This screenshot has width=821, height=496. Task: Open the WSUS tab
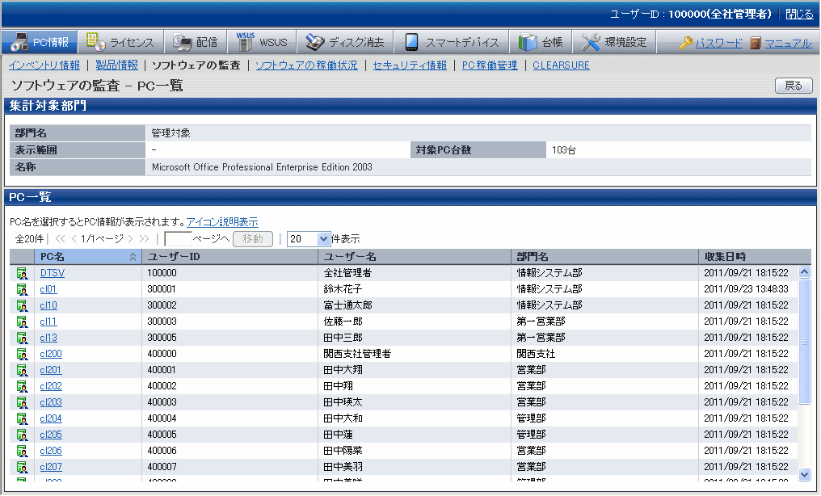pyautogui.click(x=262, y=42)
